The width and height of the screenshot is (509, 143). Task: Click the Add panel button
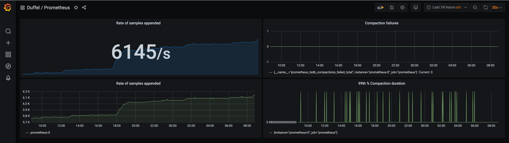click(x=380, y=7)
